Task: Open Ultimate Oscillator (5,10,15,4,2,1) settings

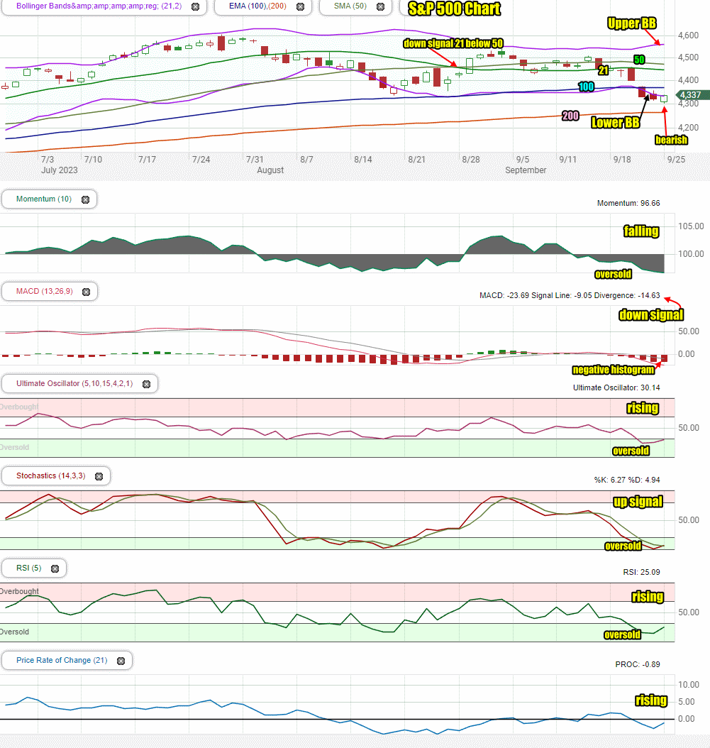Action: point(74,383)
